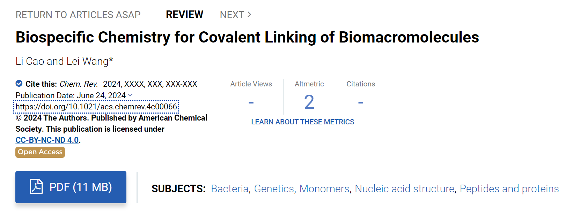View the Altmetric score of 2
This screenshot has height=216, width=580.
(x=309, y=102)
